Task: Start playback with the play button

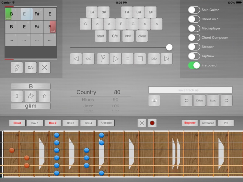Action: 115,59
